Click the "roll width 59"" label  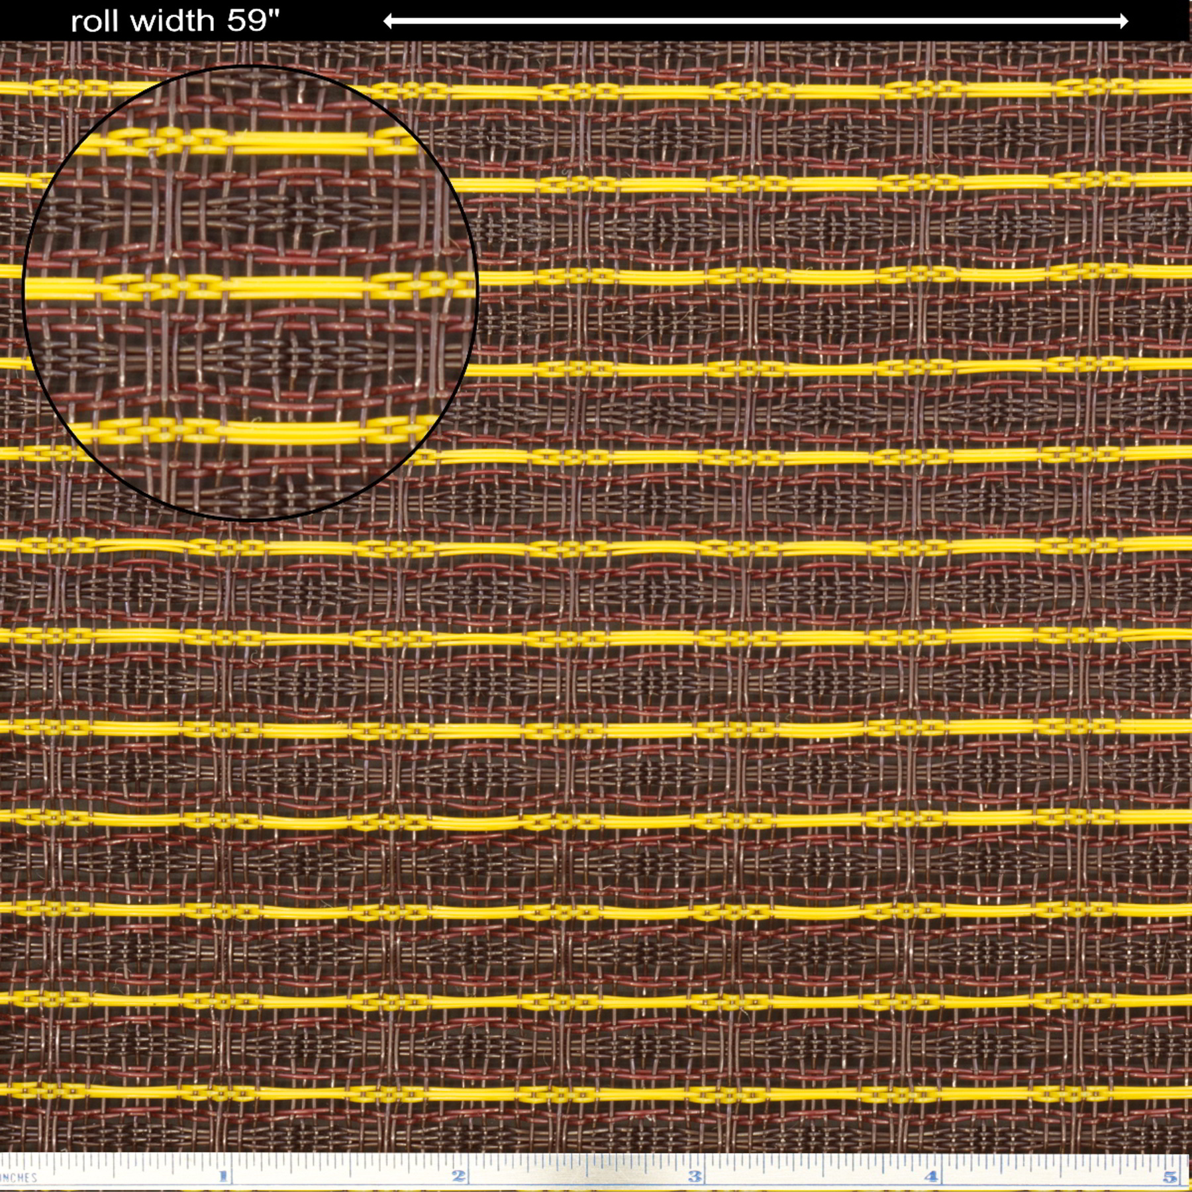175,21
